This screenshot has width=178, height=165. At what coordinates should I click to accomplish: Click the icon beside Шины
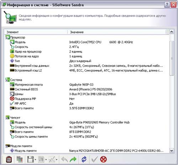12,94
